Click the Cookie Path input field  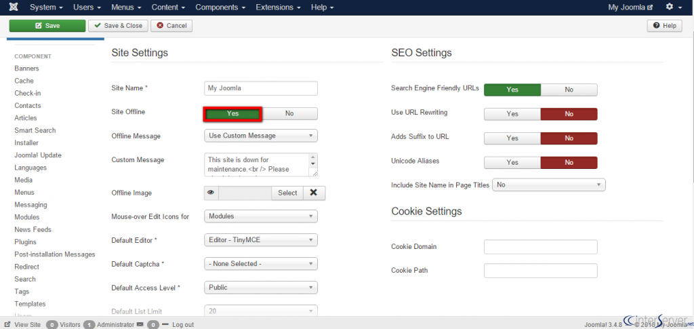(x=540, y=271)
